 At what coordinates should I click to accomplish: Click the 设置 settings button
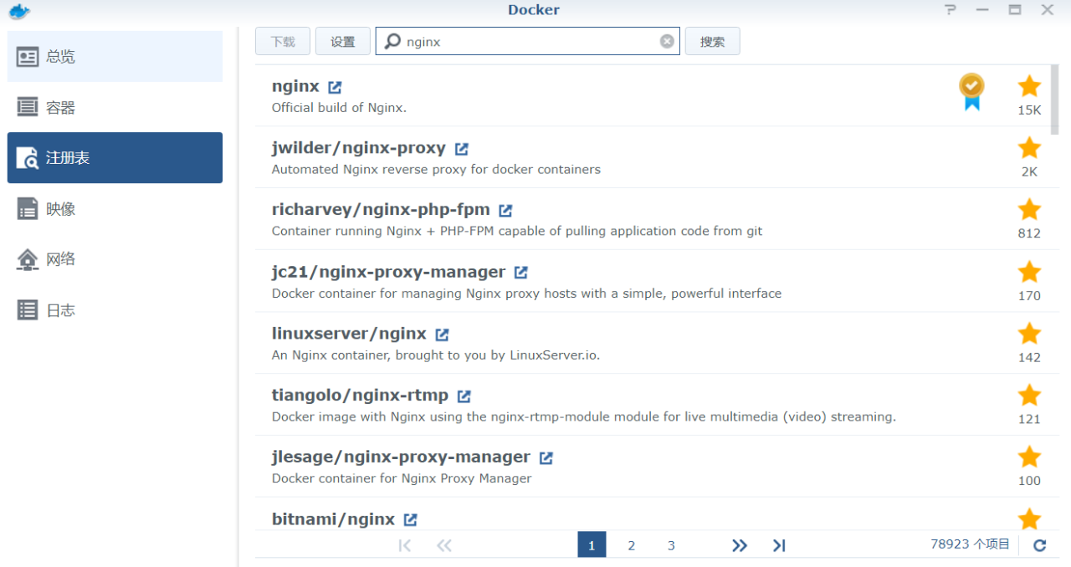coord(343,41)
